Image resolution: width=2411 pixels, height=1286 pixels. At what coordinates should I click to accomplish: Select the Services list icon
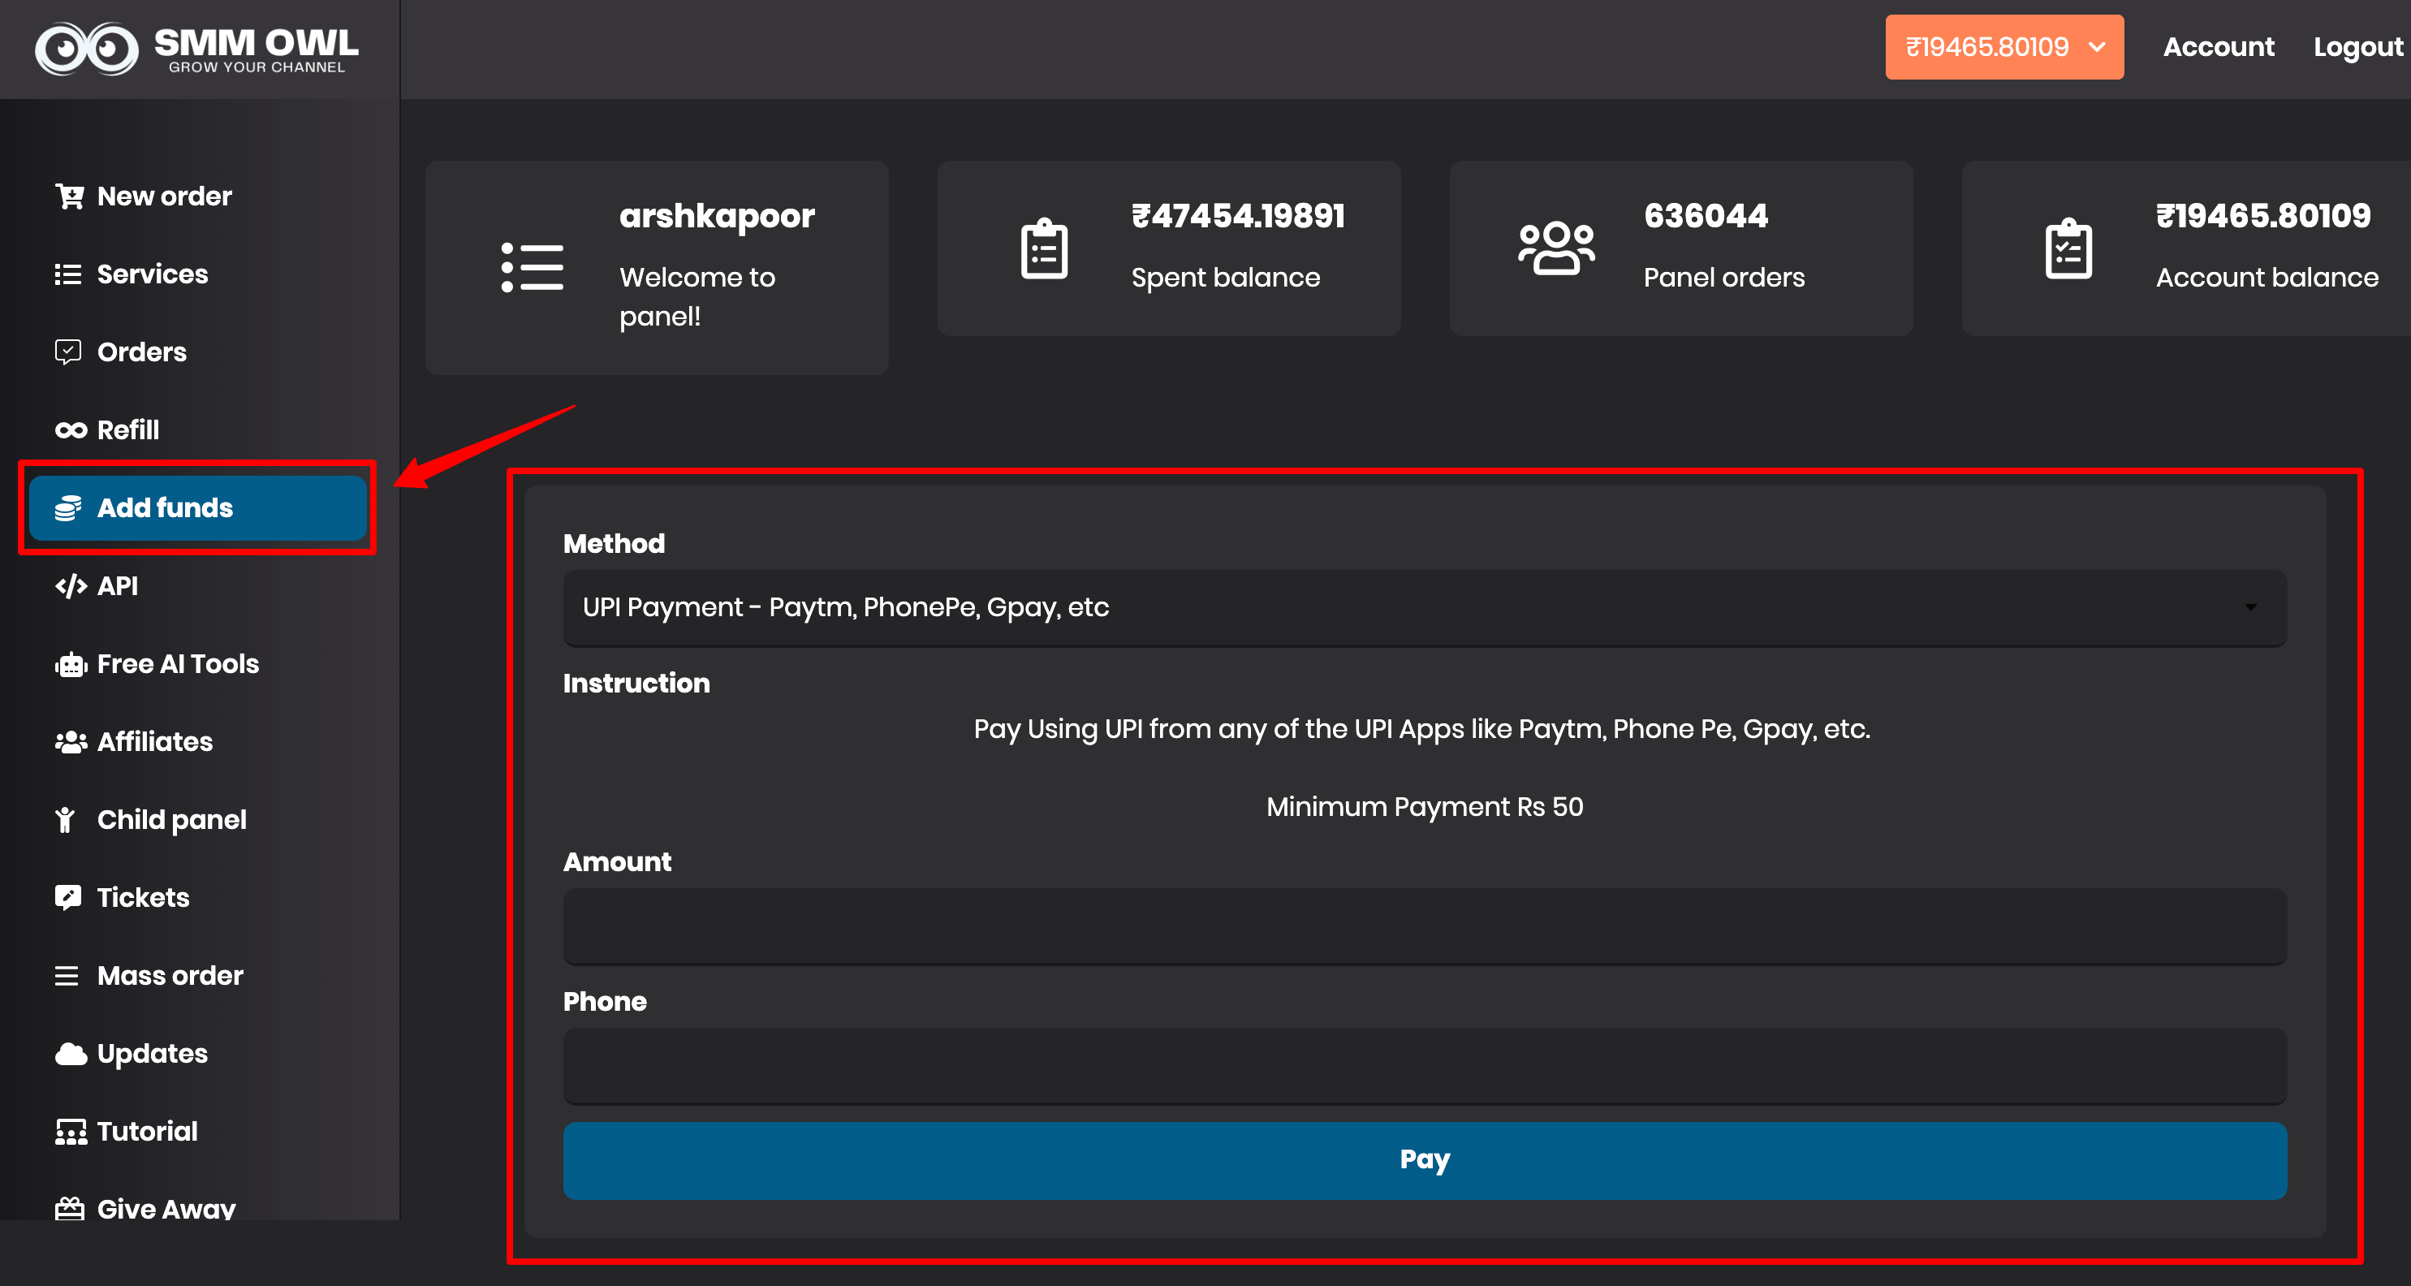pyautogui.click(x=69, y=274)
